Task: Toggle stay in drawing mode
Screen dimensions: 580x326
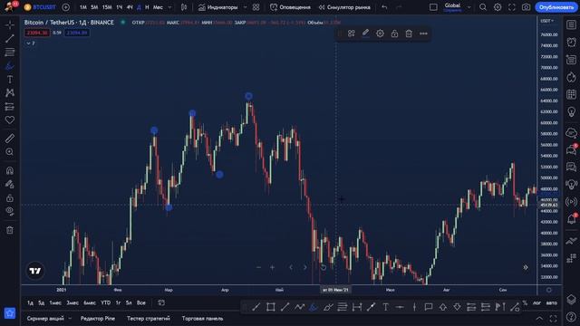Action: 10,184
